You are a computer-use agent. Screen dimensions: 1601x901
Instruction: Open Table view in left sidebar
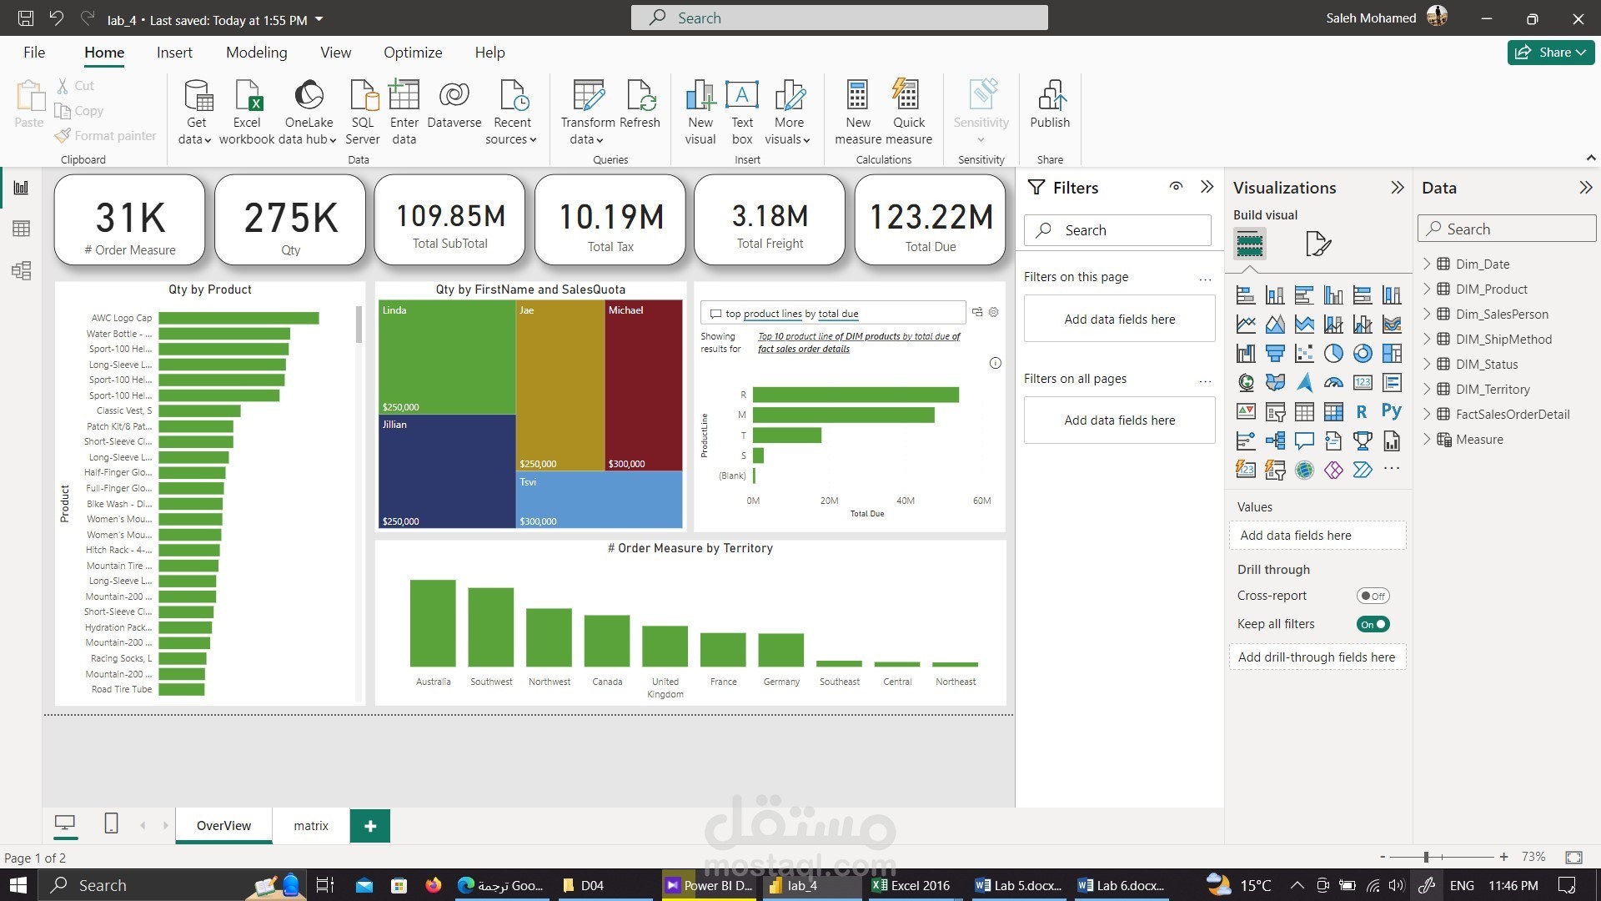point(22,229)
